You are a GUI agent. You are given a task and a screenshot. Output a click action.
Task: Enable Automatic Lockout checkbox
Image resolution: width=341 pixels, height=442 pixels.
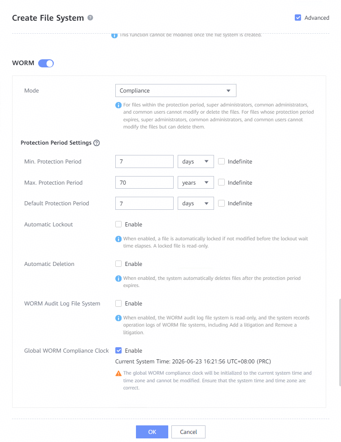118,225
